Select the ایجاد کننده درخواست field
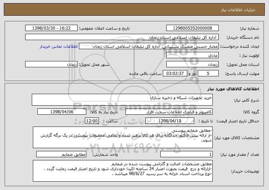 point(149,46)
